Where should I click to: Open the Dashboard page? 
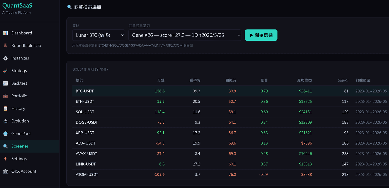(30, 33)
